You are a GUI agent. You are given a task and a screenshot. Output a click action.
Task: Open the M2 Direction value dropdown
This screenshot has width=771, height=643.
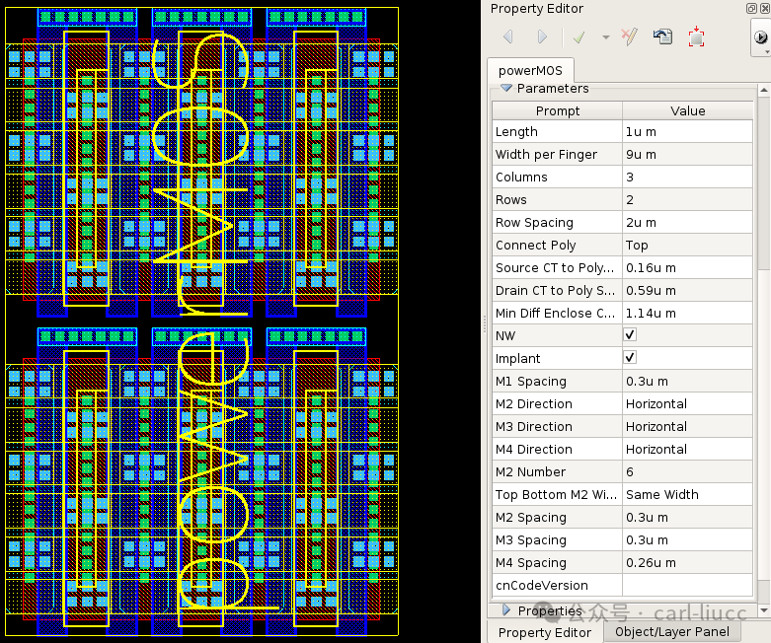pyautogui.click(x=687, y=403)
